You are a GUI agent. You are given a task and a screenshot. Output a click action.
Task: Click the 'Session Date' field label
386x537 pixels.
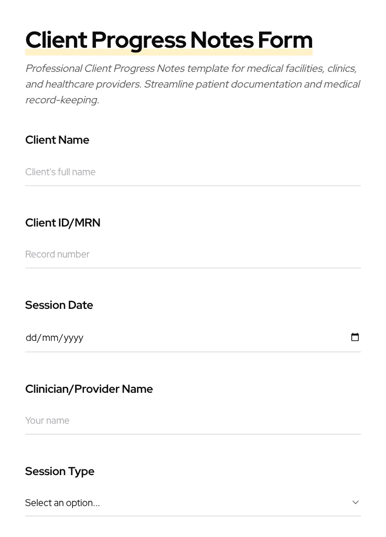tap(59, 305)
